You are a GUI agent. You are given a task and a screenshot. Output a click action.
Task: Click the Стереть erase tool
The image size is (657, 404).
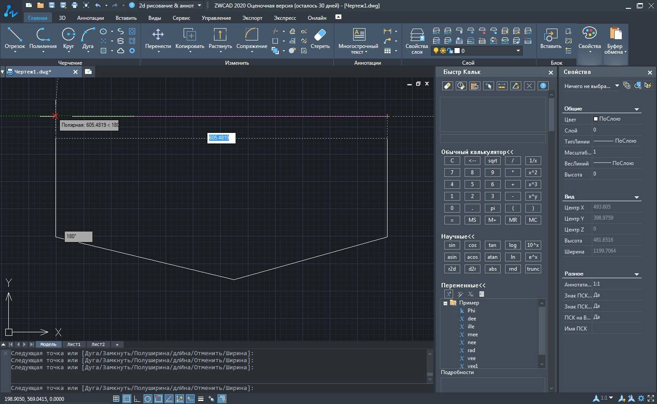320,38
